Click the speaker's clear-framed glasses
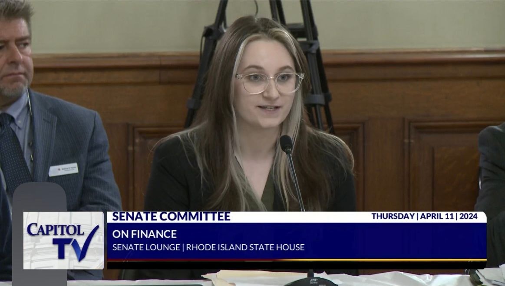This screenshot has width=505, height=286. (270, 82)
